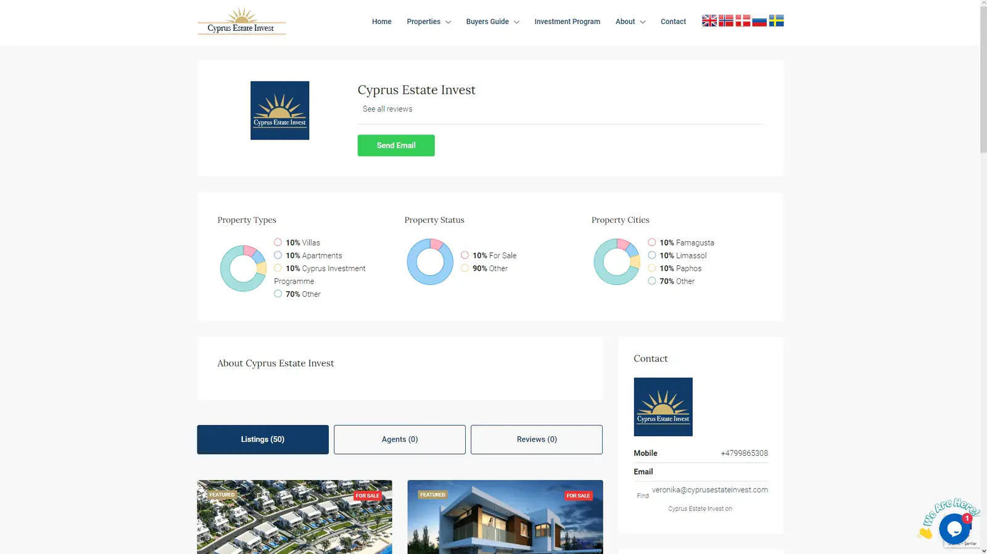The image size is (987, 554).
Task: Toggle the For Sale legend marker
Action: coord(465,255)
